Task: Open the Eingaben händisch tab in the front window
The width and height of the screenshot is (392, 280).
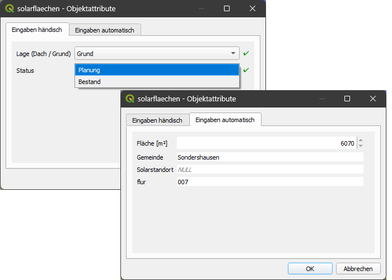Action: coord(157,120)
